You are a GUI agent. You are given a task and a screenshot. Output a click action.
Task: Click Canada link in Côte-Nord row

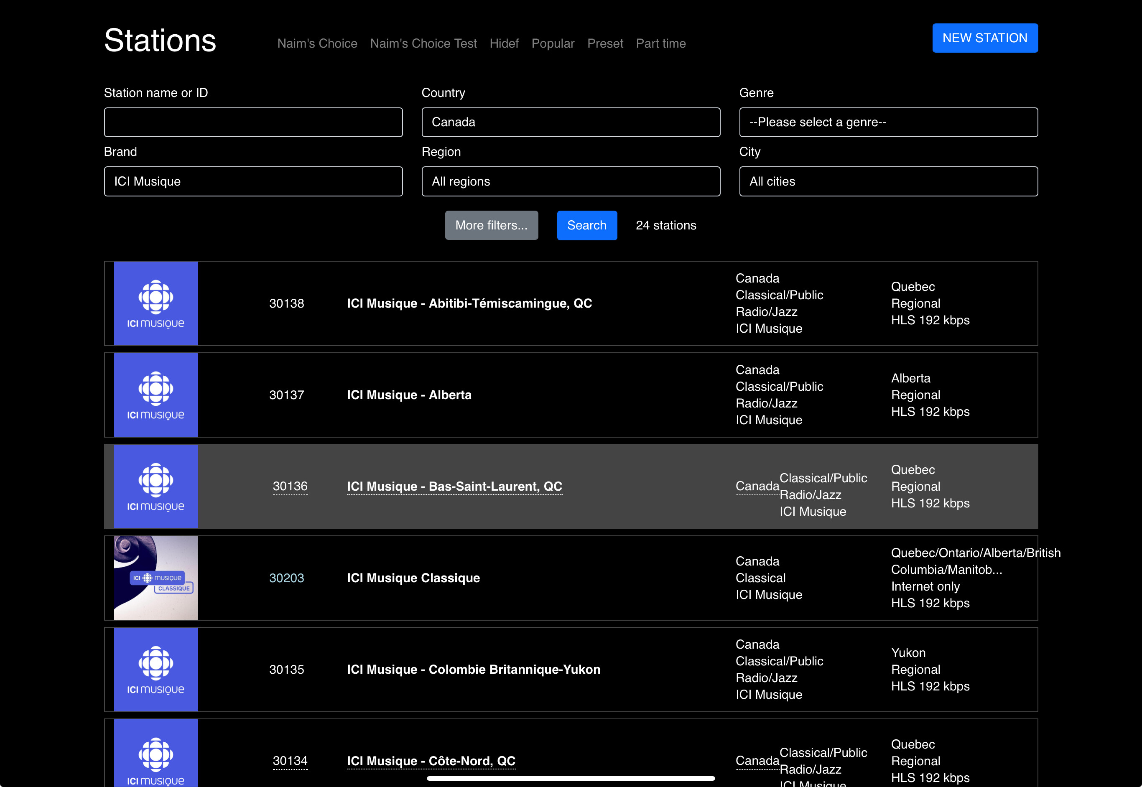click(x=757, y=761)
